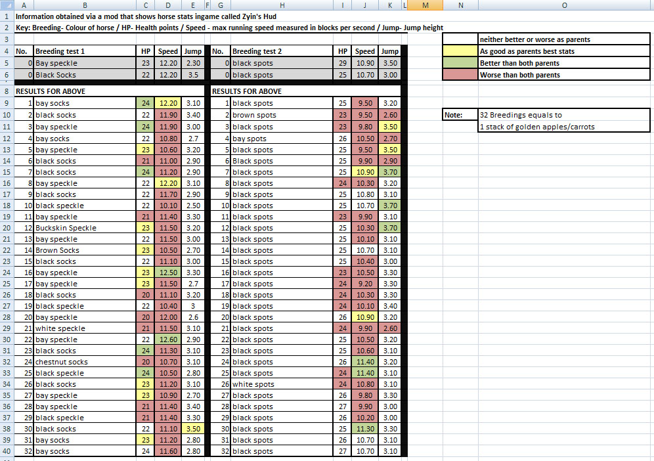Select the 'chestnut socks' cell
The image size is (654, 461).
click(x=85, y=362)
